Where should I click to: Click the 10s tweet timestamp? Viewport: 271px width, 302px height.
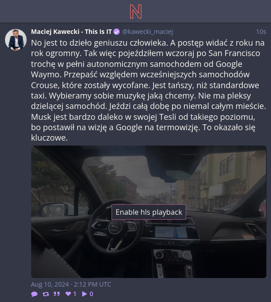tap(261, 32)
